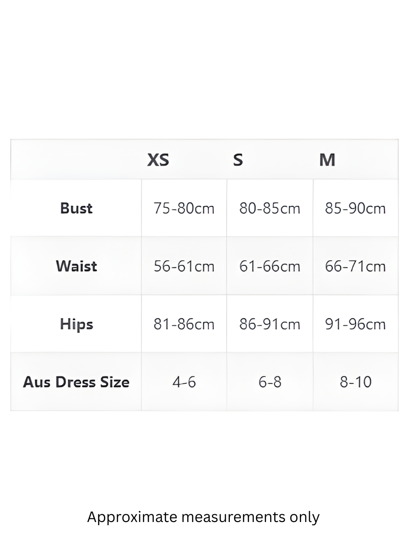Select the Bust row label
The image size is (407, 549).
[76, 208]
